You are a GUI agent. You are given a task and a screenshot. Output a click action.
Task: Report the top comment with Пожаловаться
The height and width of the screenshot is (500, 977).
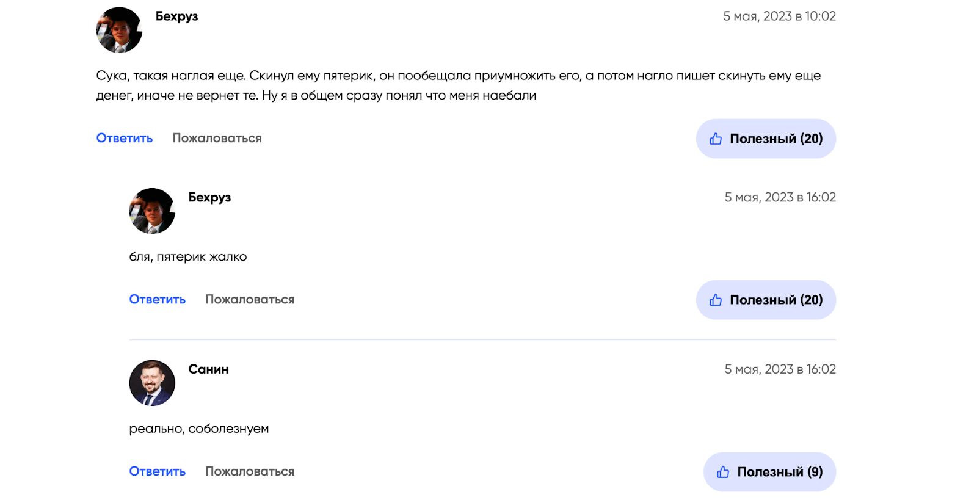217,139
